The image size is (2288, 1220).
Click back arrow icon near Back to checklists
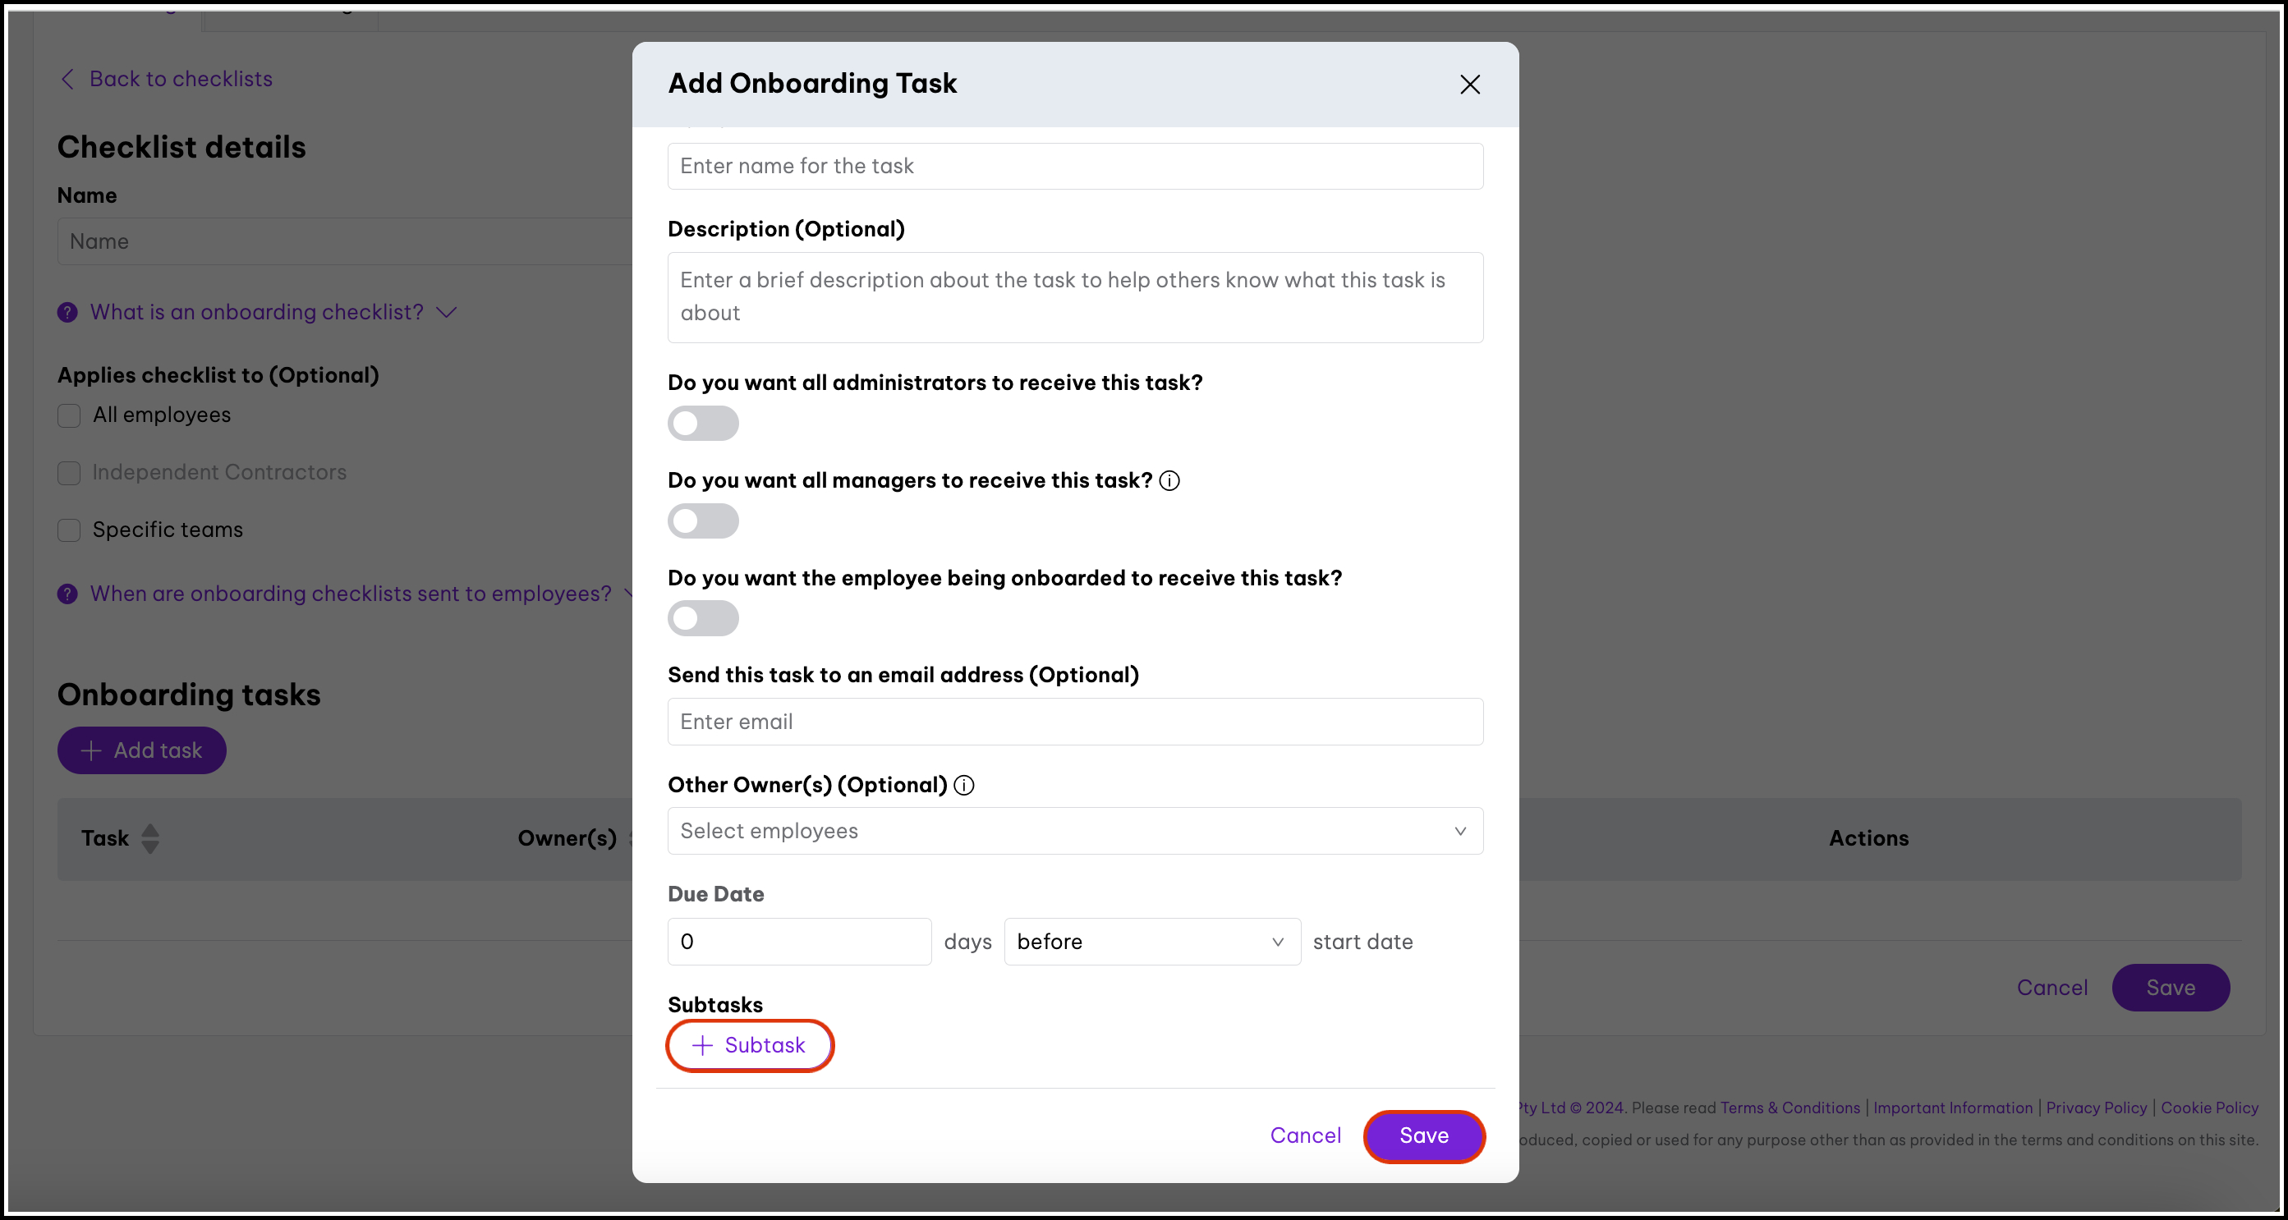click(x=67, y=79)
